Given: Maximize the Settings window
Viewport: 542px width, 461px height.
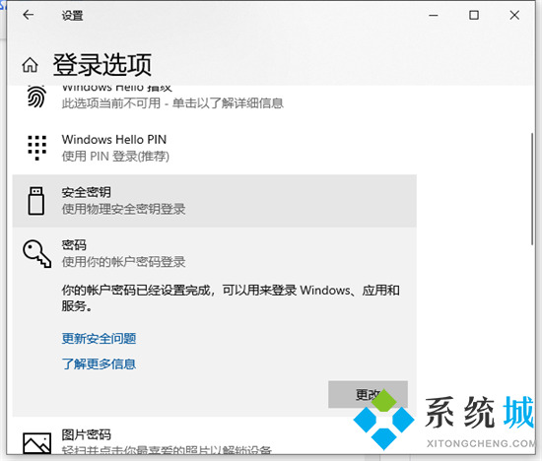Looking at the screenshot, I should (474, 15).
